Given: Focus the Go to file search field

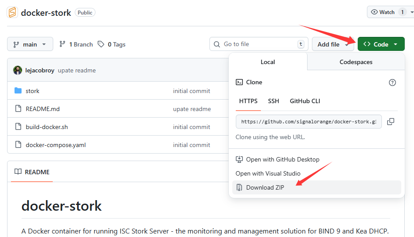Looking at the screenshot, I should [x=259, y=44].
